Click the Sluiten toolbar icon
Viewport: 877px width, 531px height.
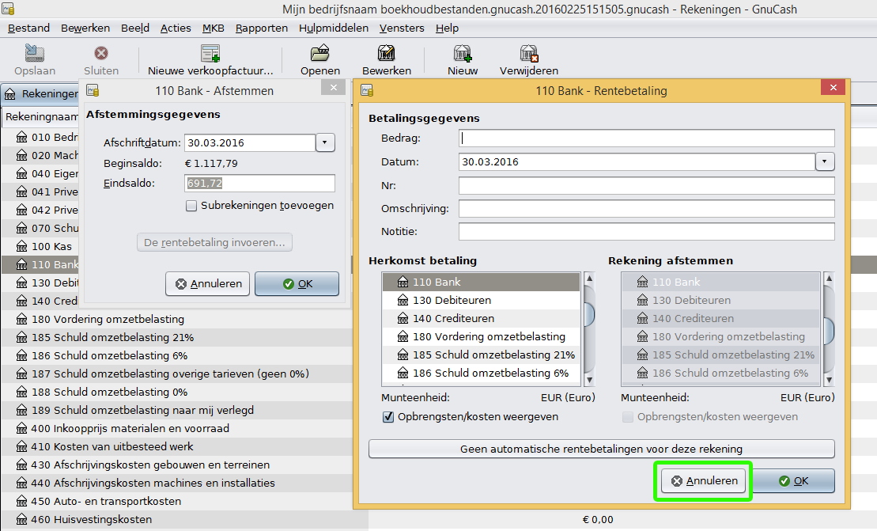[x=101, y=53]
